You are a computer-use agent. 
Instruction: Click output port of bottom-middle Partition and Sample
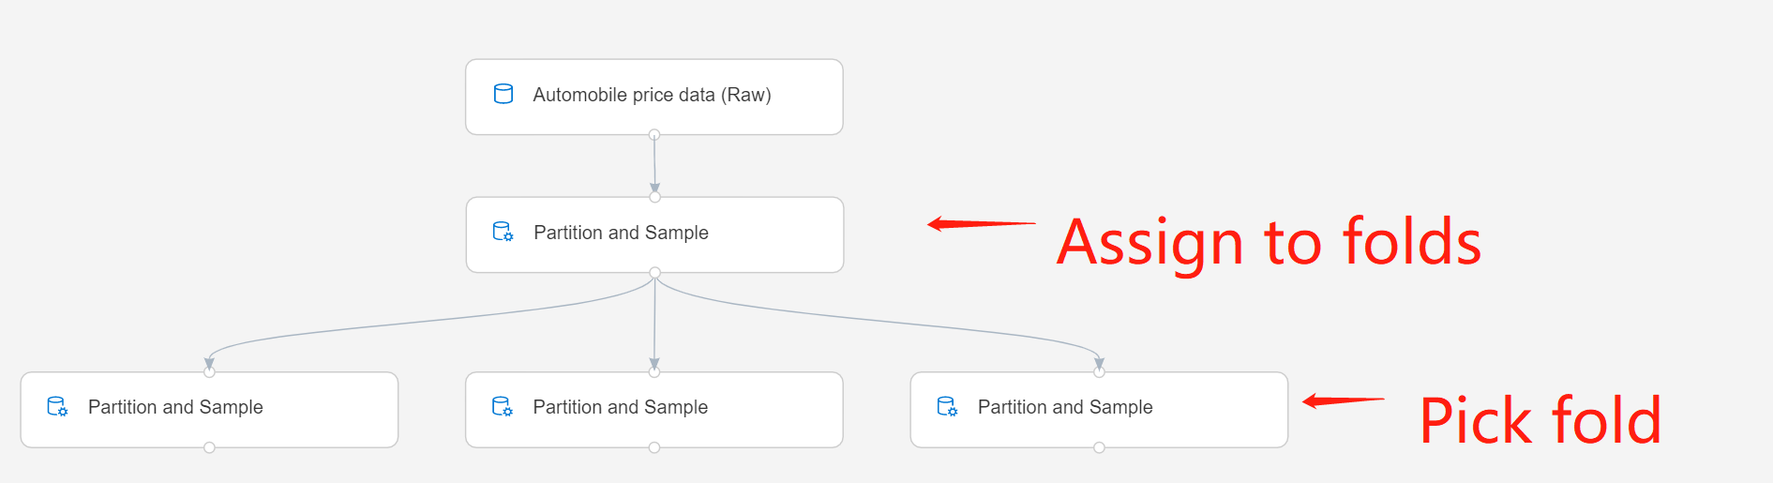point(654,447)
